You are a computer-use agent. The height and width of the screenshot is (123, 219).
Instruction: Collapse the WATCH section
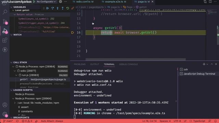pyautogui.click(x=11, y=35)
